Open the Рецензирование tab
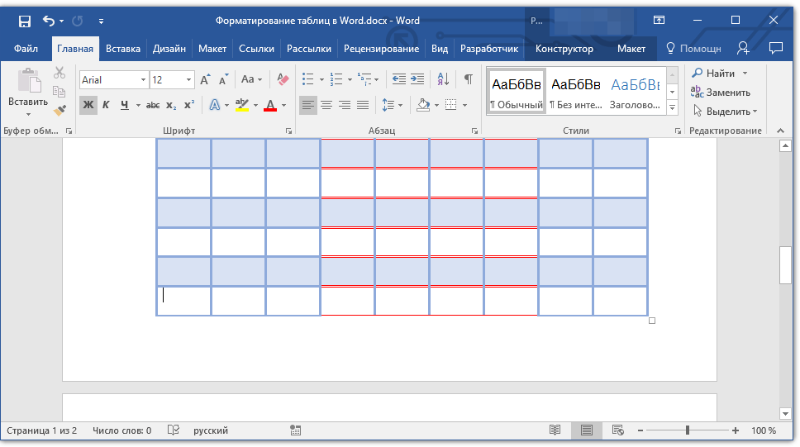800x447 pixels. coord(381,49)
